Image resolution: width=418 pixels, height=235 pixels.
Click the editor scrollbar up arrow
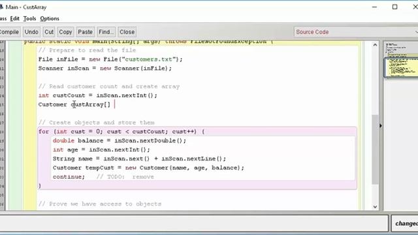tap(375, 45)
